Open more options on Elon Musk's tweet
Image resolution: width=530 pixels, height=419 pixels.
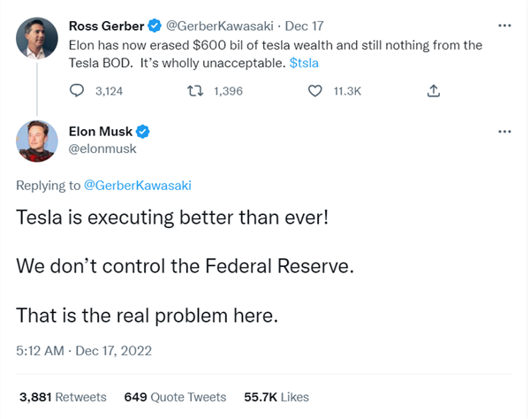(x=504, y=132)
